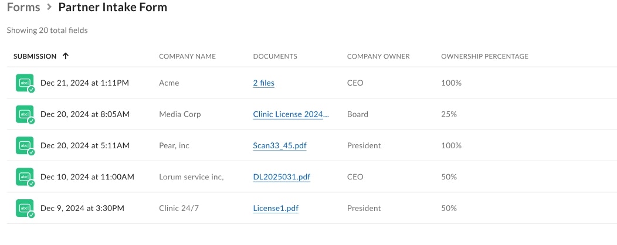617x245 pixels.
Task: Open the Lorum service inc submission icon
Action: (x=25, y=177)
